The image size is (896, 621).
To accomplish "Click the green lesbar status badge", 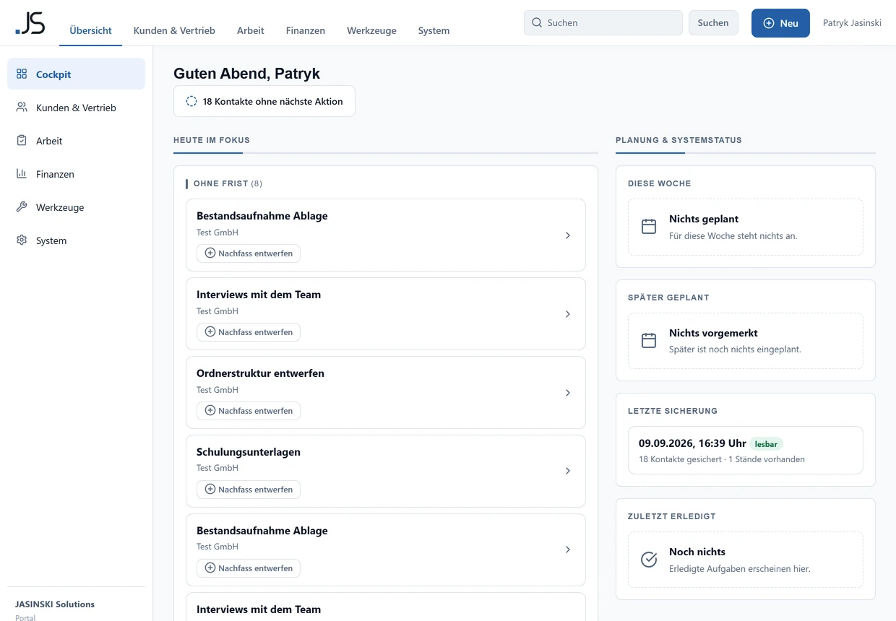I will tap(766, 444).
